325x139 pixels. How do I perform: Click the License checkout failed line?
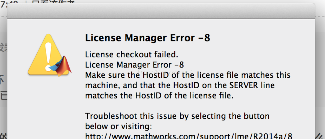(x=132, y=55)
